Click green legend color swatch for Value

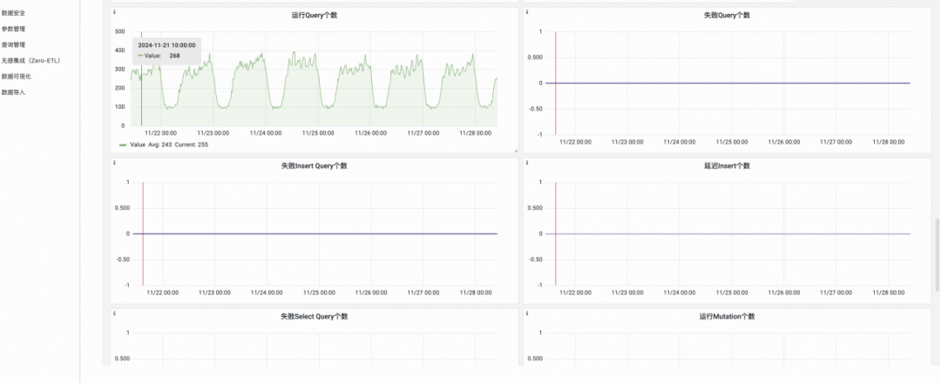123,145
